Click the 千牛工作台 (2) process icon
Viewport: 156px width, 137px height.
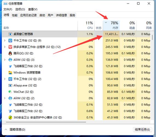(x=10, y=79)
